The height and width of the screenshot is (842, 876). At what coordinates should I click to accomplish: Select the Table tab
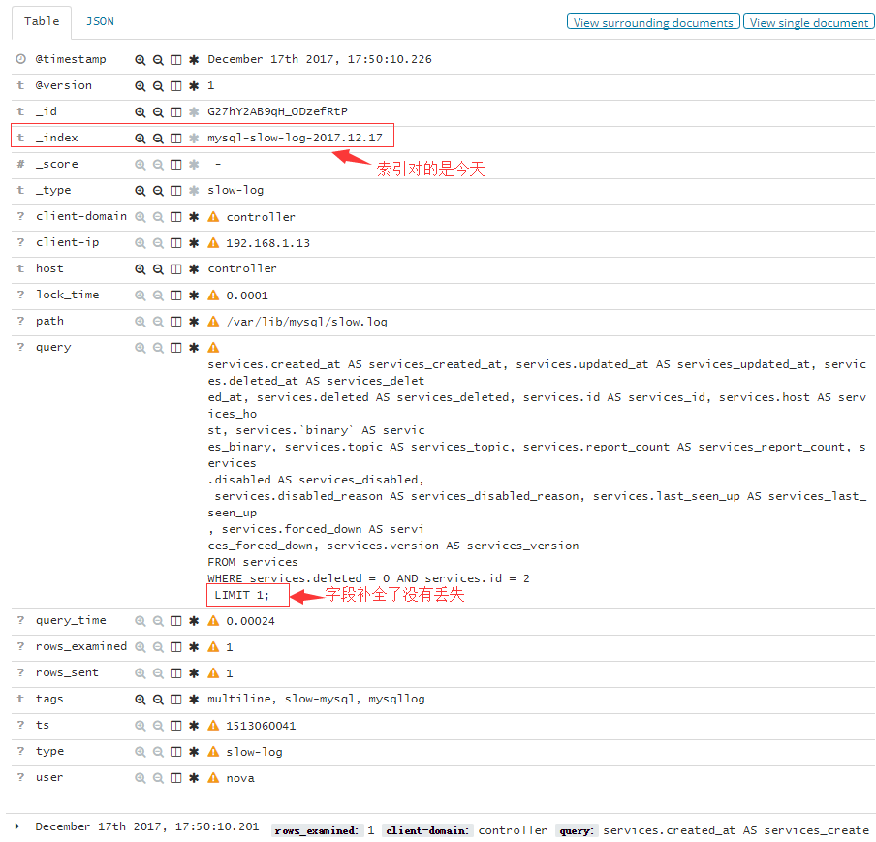pos(42,21)
